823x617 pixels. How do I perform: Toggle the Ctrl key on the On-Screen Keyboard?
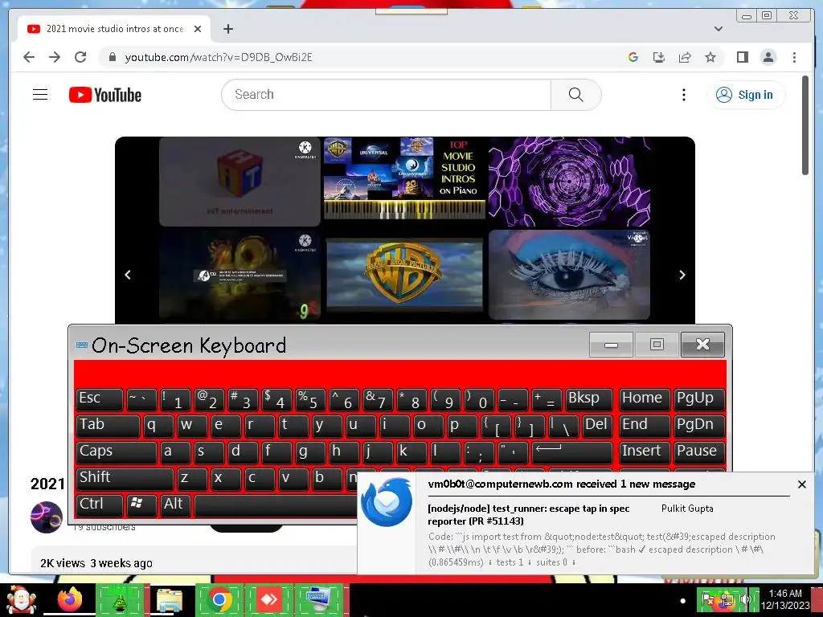pyautogui.click(x=100, y=505)
